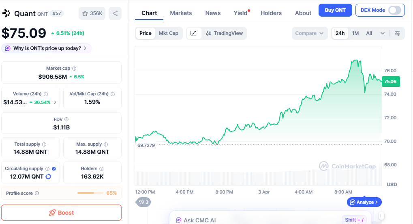Show Circulating supply info icon
Viewport: 413px width, 224px height.
(x=47, y=169)
